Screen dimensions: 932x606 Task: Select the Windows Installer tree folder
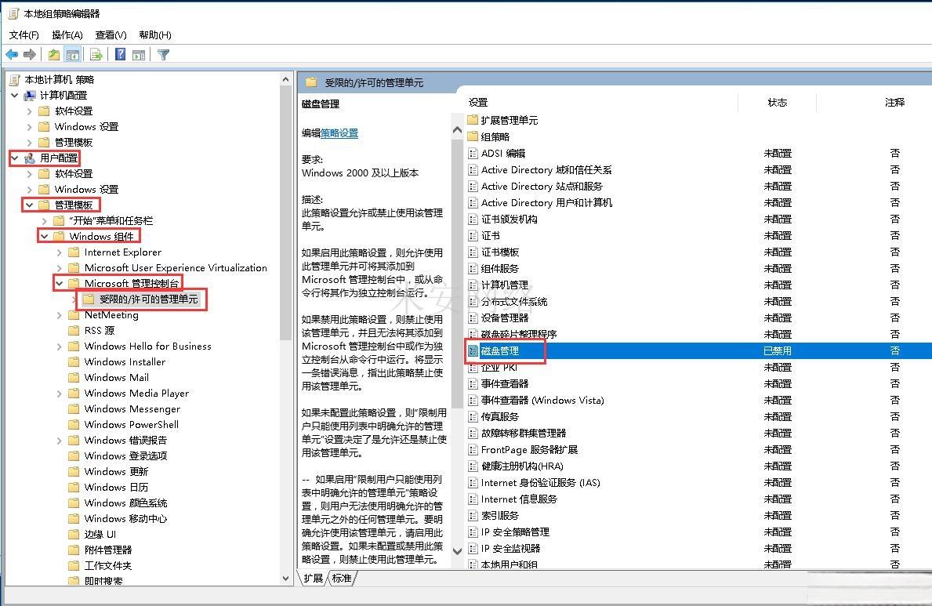click(125, 362)
